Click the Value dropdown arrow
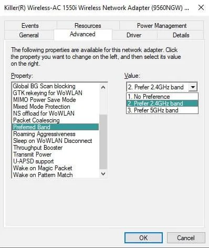Viewport: 209px width, 248px height. click(x=193, y=87)
